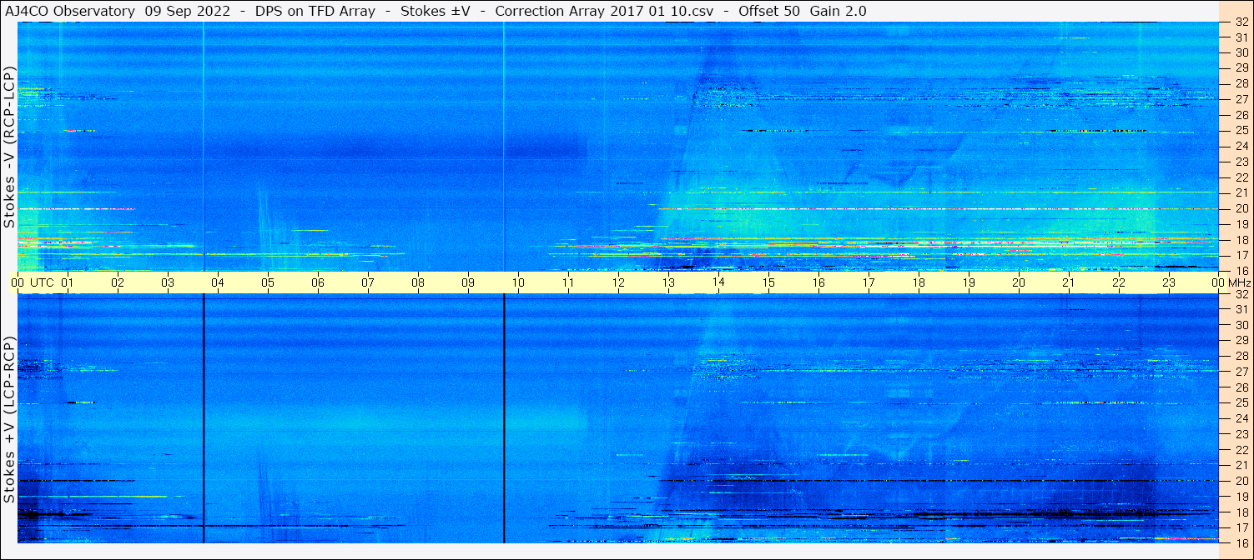Select the 12 hour tick on time axis

[x=618, y=282]
